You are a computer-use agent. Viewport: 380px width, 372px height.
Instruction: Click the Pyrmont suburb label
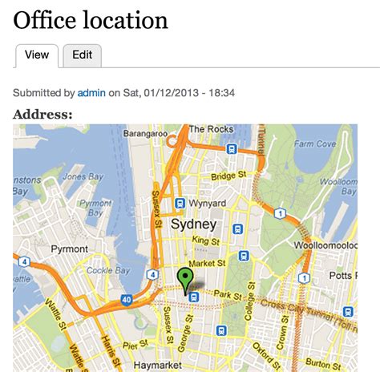[70, 249]
